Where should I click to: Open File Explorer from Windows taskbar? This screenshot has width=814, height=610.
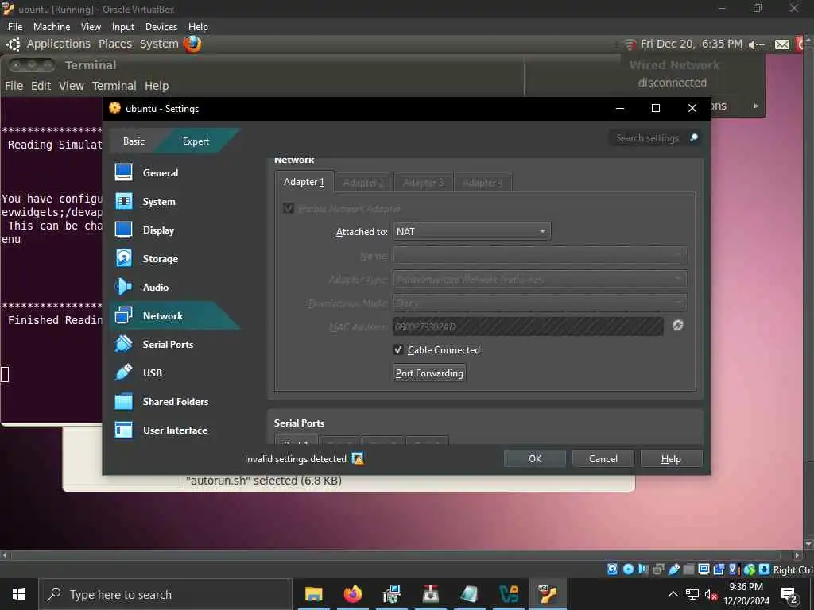click(313, 594)
